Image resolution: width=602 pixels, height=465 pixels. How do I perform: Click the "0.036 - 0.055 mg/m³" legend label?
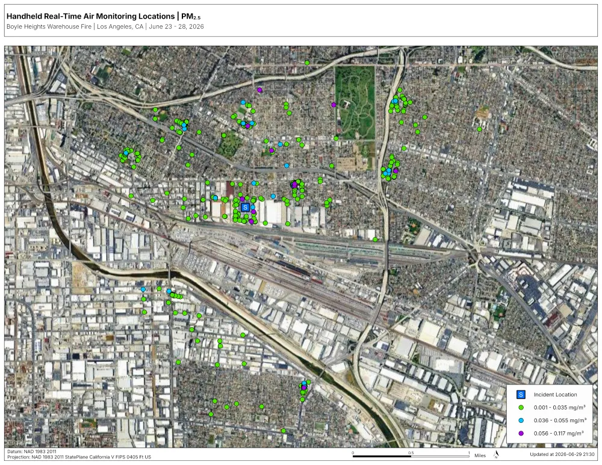[560, 420]
